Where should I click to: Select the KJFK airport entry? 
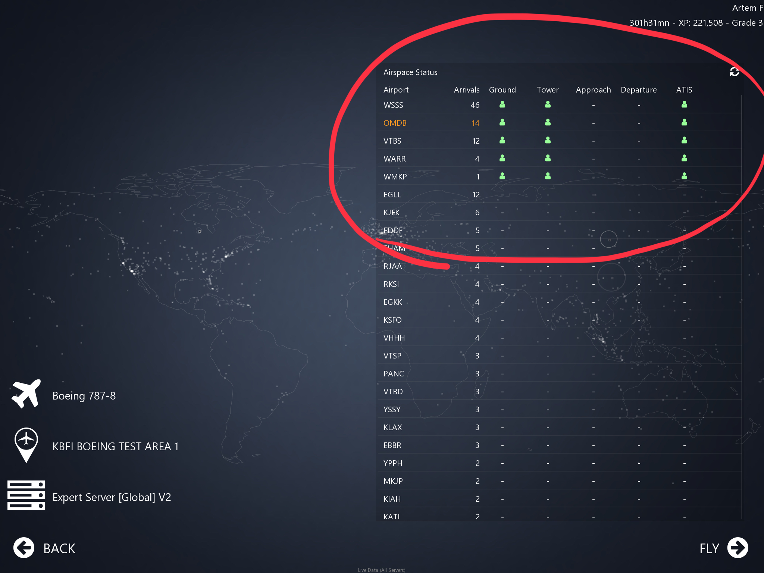[391, 213]
